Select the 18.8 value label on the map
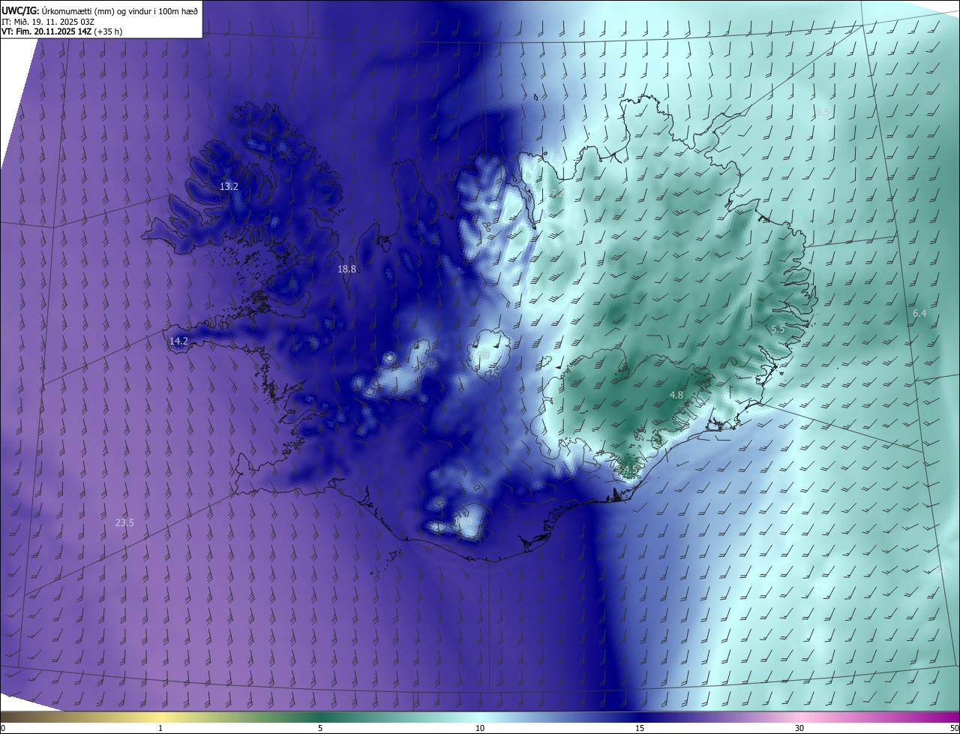The height and width of the screenshot is (734, 960). (346, 269)
